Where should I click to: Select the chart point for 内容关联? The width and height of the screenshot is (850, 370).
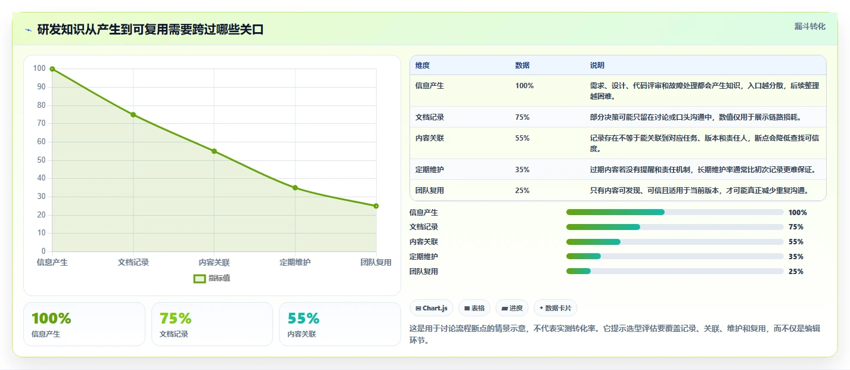[214, 151]
